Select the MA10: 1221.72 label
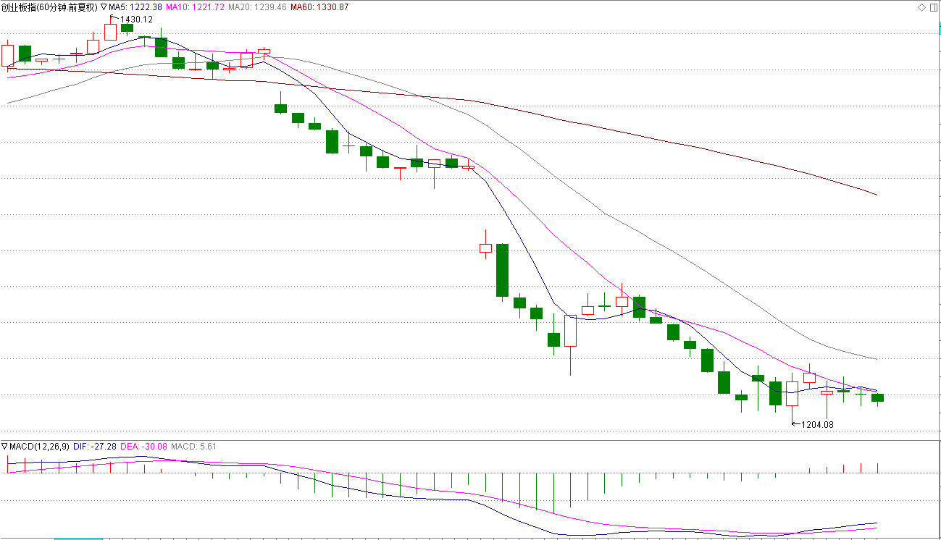Screen dimensions: 941x540 196,7
